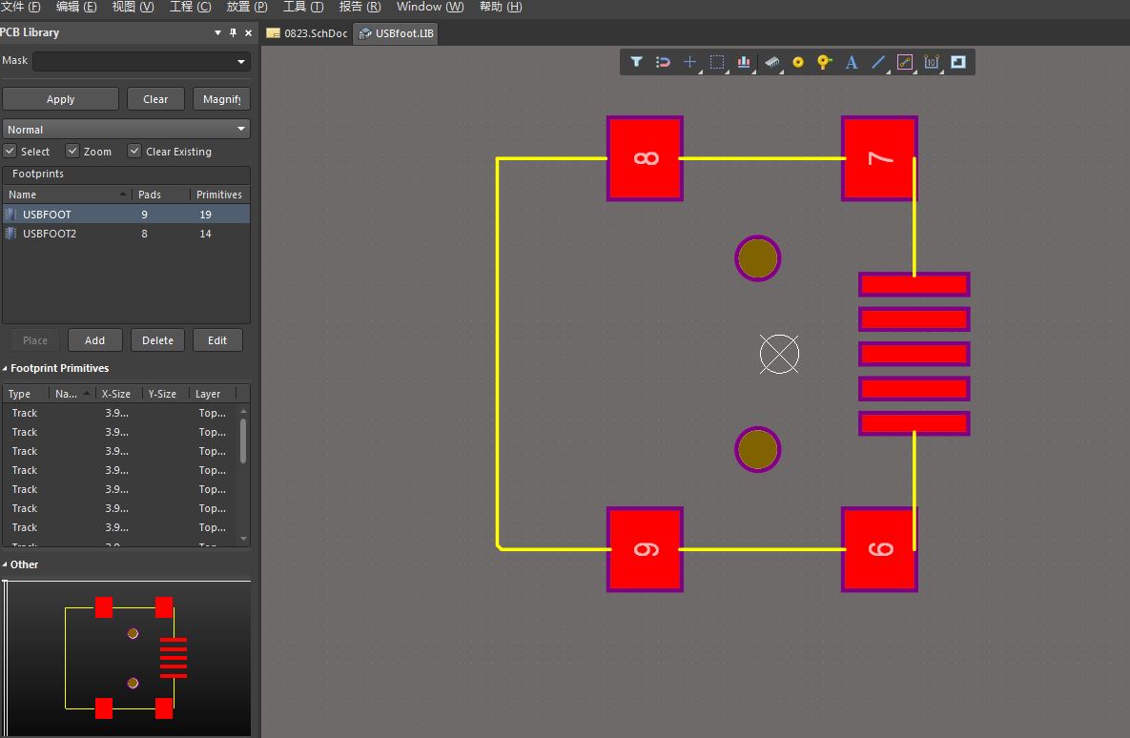Sort primitives by Layer column
The image size is (1130, 738).
point(212,394)
